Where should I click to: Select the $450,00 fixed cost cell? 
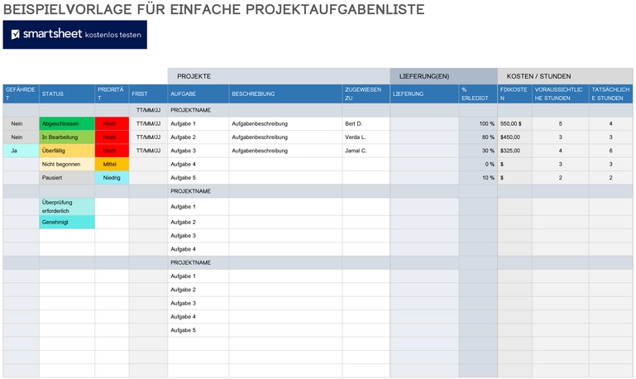pos(514,137)
